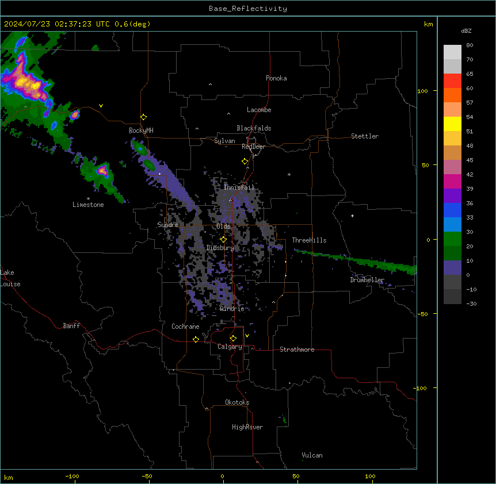Select the light gray swatch between 80 and 70

tap(452, 52)
